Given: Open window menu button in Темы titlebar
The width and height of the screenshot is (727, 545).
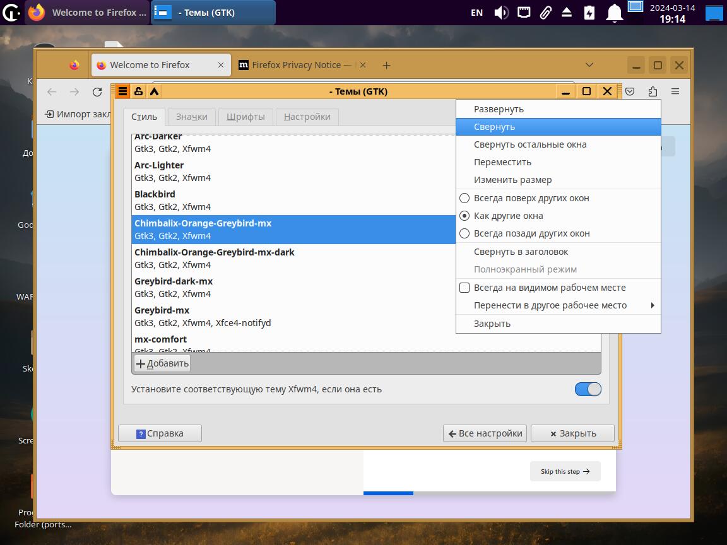Looking at the screenshot, I should pos(122,91).
